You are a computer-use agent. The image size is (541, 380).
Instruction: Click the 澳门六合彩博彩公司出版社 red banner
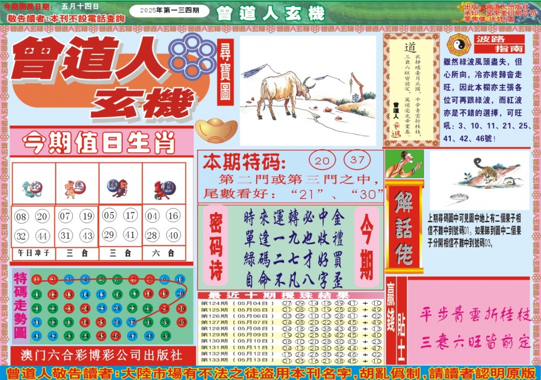click(102, 355)
